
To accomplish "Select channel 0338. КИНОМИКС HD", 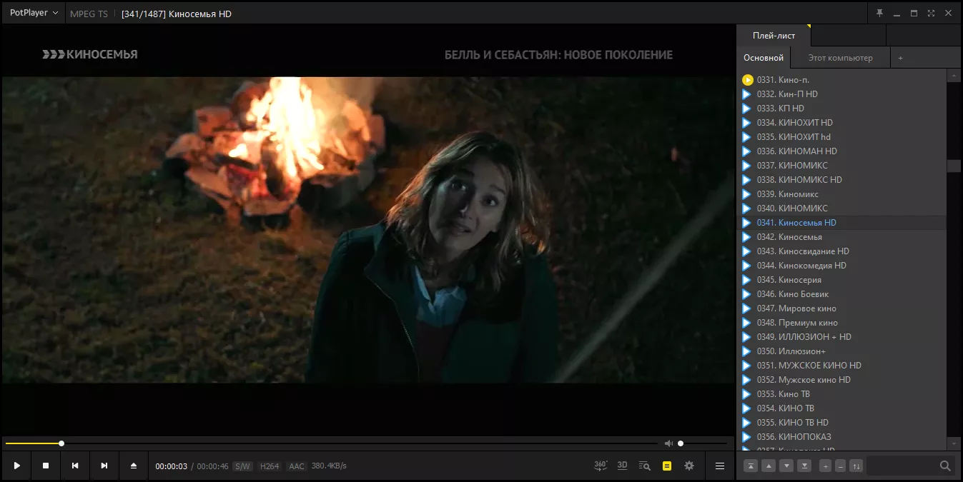I will (x=841, y=180).
